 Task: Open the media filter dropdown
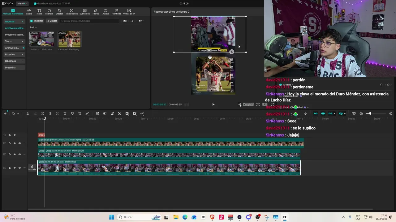[x=141, y=21]
